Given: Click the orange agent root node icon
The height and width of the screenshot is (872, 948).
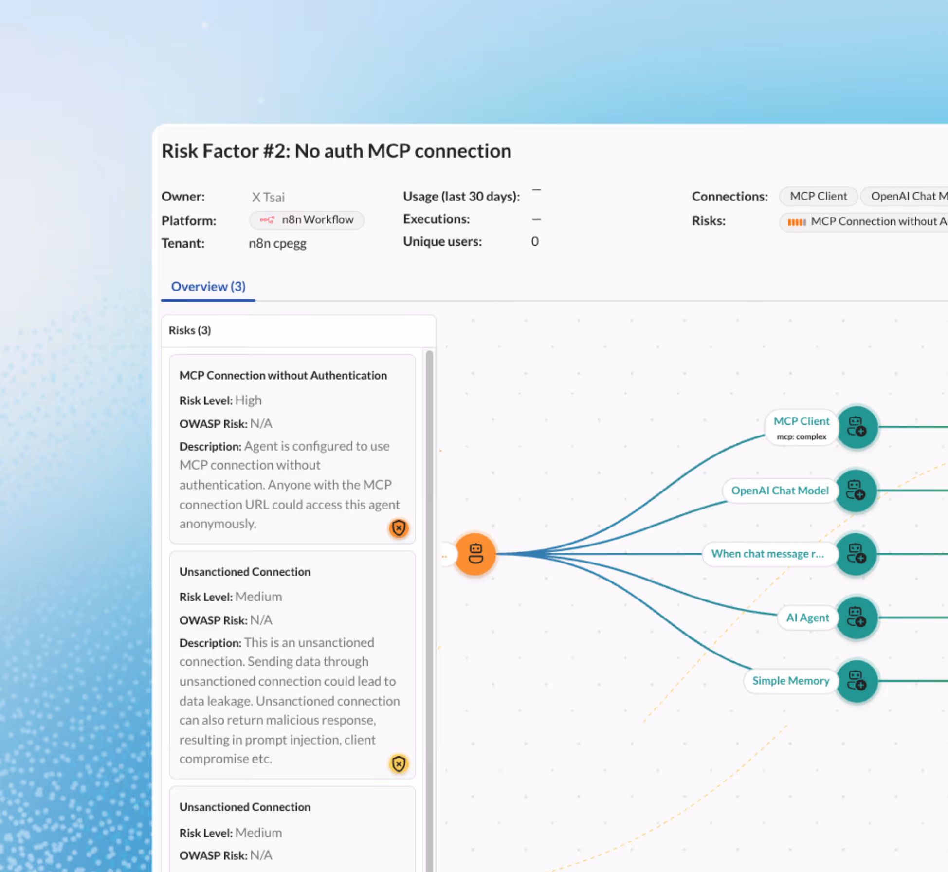Looking at the screenshot, I should [x=475, y=554].
